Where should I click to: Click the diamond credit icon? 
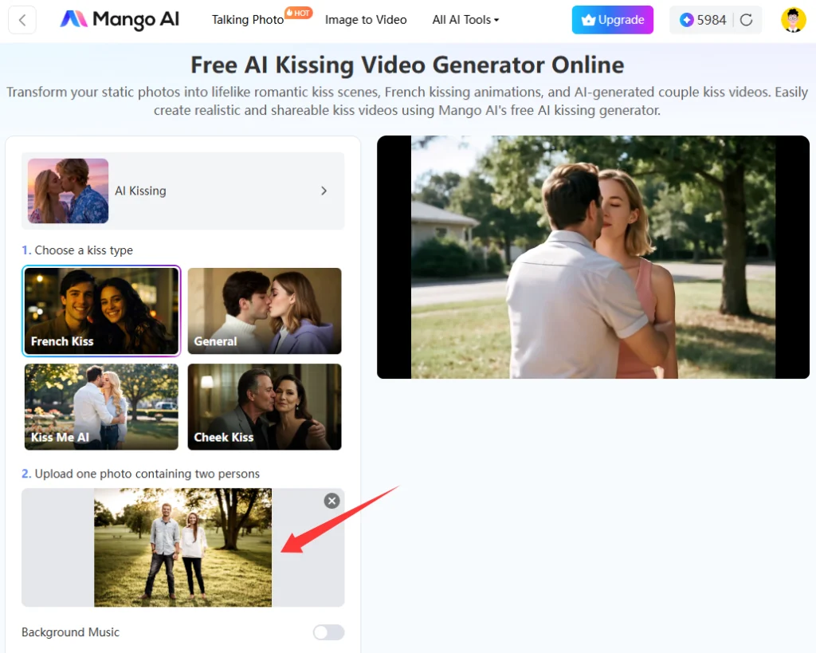(x=687, y=20)
